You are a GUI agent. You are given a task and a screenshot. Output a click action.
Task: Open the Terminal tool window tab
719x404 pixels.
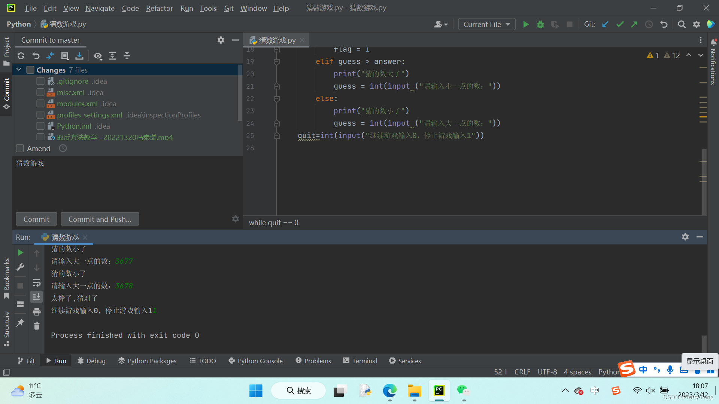[360, 361]
